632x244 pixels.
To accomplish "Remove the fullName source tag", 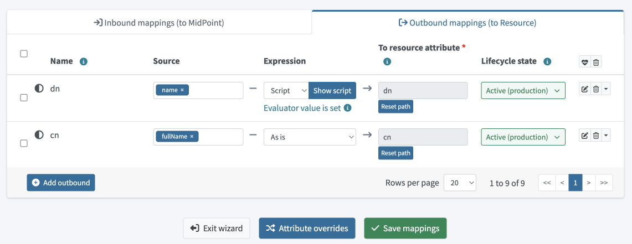I will (x=192, y=137).
